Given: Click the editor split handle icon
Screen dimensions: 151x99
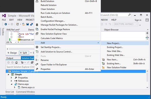Looking at the screenshot, I should [x=147, y=33].
